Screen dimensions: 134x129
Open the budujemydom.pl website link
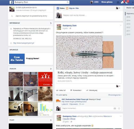[24, 43]
